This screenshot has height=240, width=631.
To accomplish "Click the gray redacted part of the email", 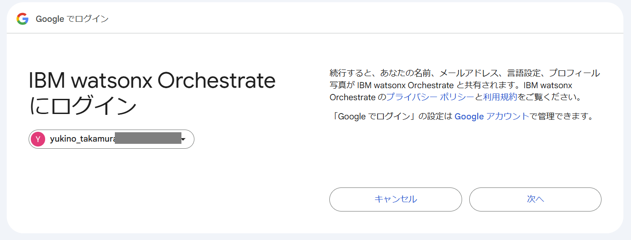I will click(x=147, y=138).
